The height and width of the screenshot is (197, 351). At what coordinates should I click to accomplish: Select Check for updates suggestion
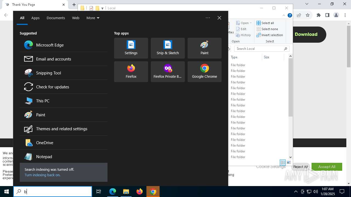[x=64, y=87]
